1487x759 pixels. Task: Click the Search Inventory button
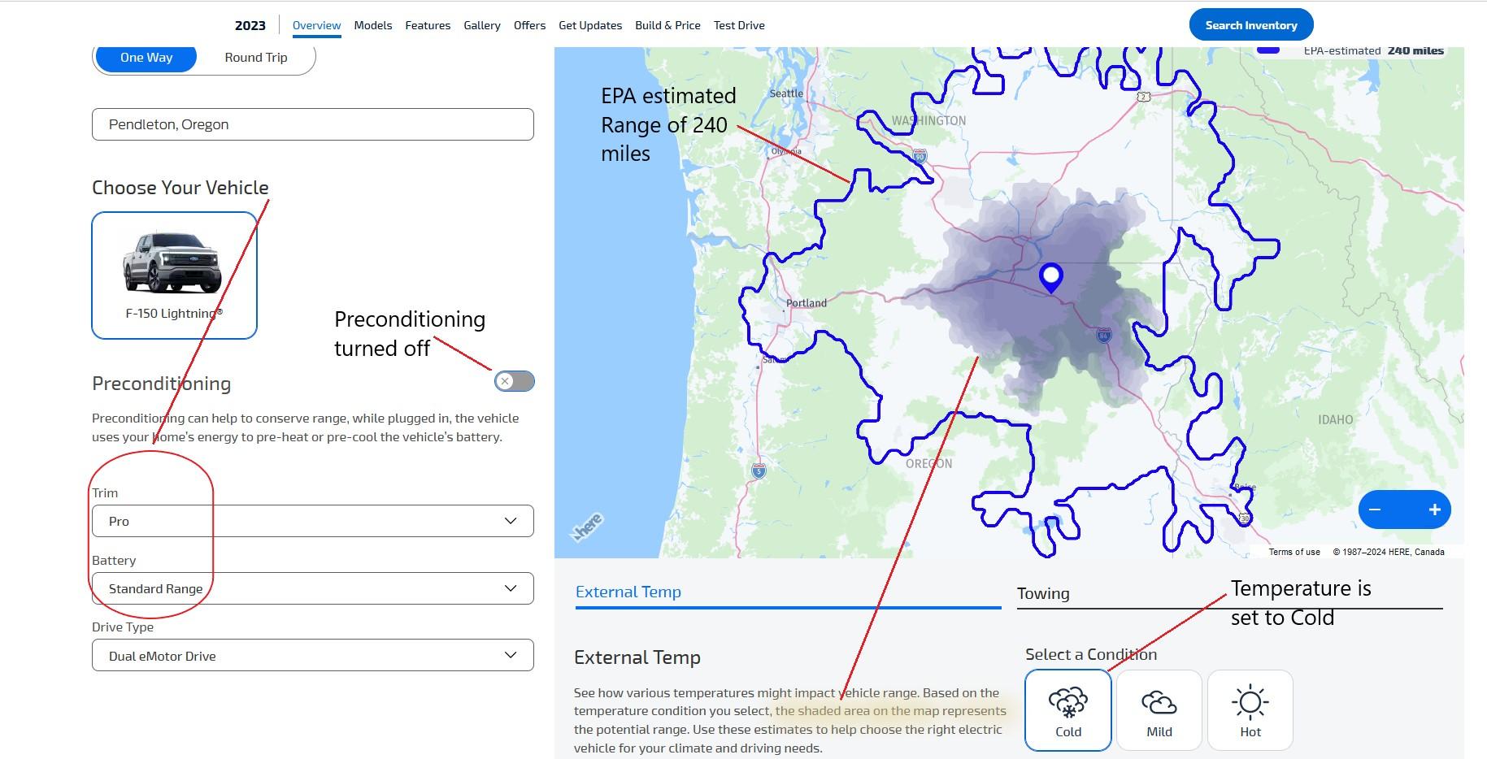[1251, 25]
